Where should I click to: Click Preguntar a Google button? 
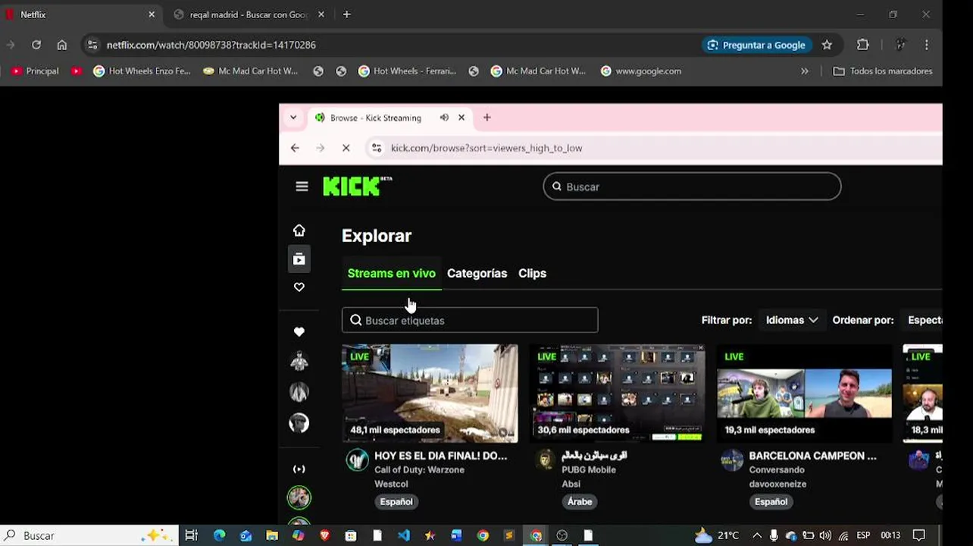[x=756, y=45]
